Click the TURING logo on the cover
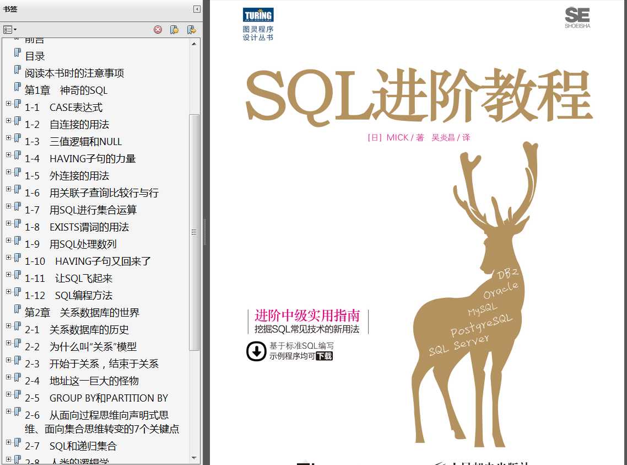 pyautogui.click(x=258, y=15)
